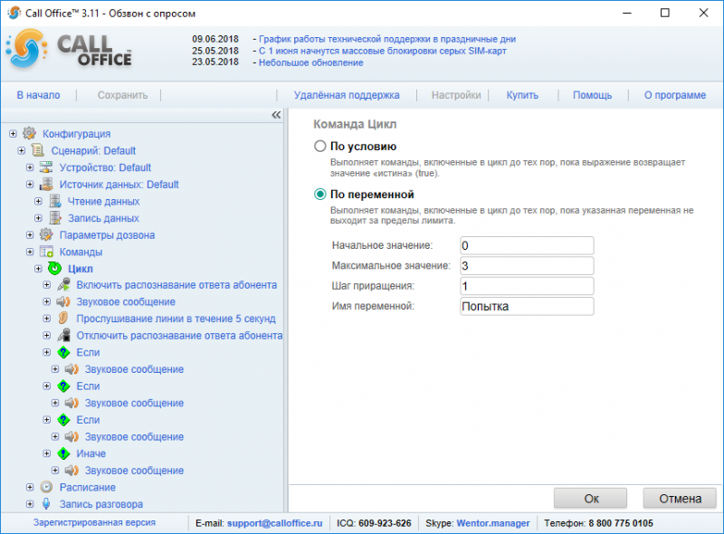724x534 pixels.
Task: Click the Запись разговора microphone icon
Action: click(x=46, y=504)
